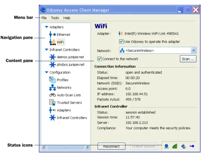Toggle Use Odyssey to operate this adapter

click(121, 42)
